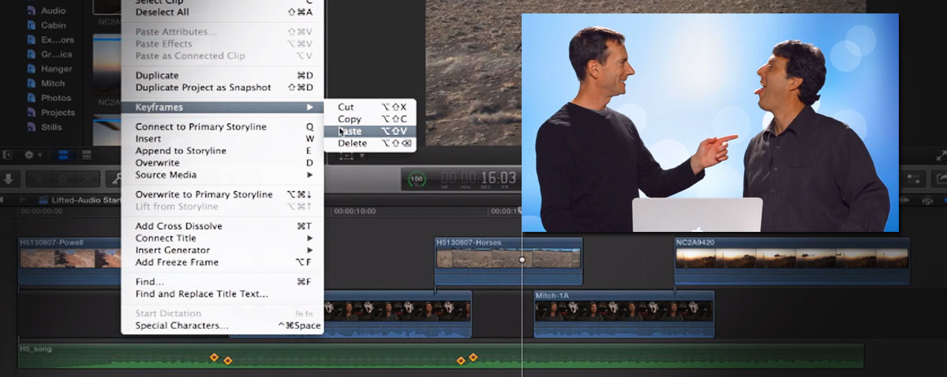Toggle full screen viewer arrows icon
The height and width of the screenshot is (377, 947).
coord(940,156)
